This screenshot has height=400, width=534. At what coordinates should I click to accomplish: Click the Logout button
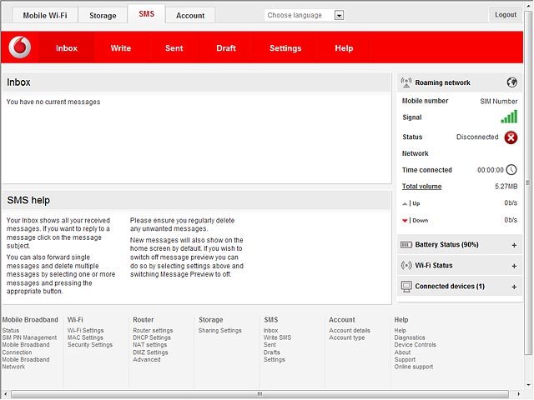pos(506,15)
